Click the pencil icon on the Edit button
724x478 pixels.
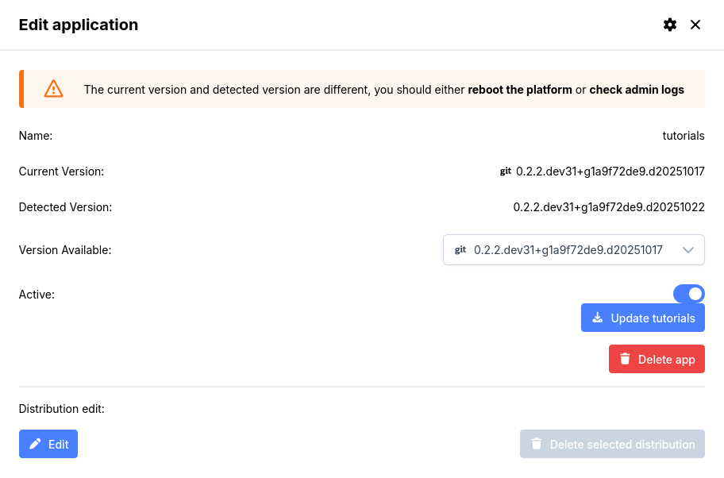click(35, 444)
